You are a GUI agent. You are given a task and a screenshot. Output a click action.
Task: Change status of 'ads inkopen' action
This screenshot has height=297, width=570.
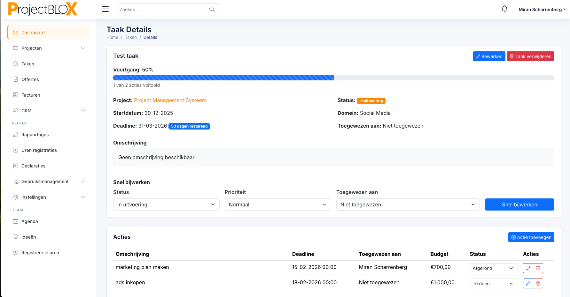point(493,284)
